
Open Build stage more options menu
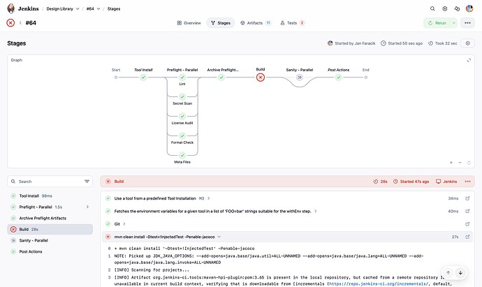click(x=467, y=182)
